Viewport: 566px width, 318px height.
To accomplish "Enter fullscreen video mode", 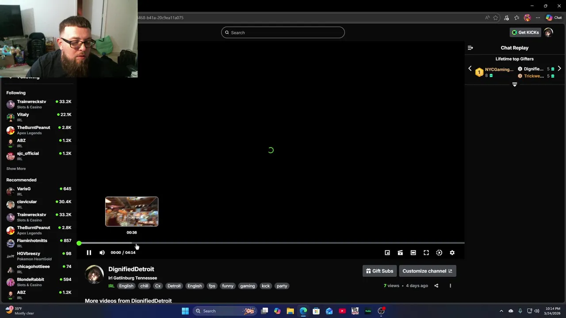I will 426,253.
